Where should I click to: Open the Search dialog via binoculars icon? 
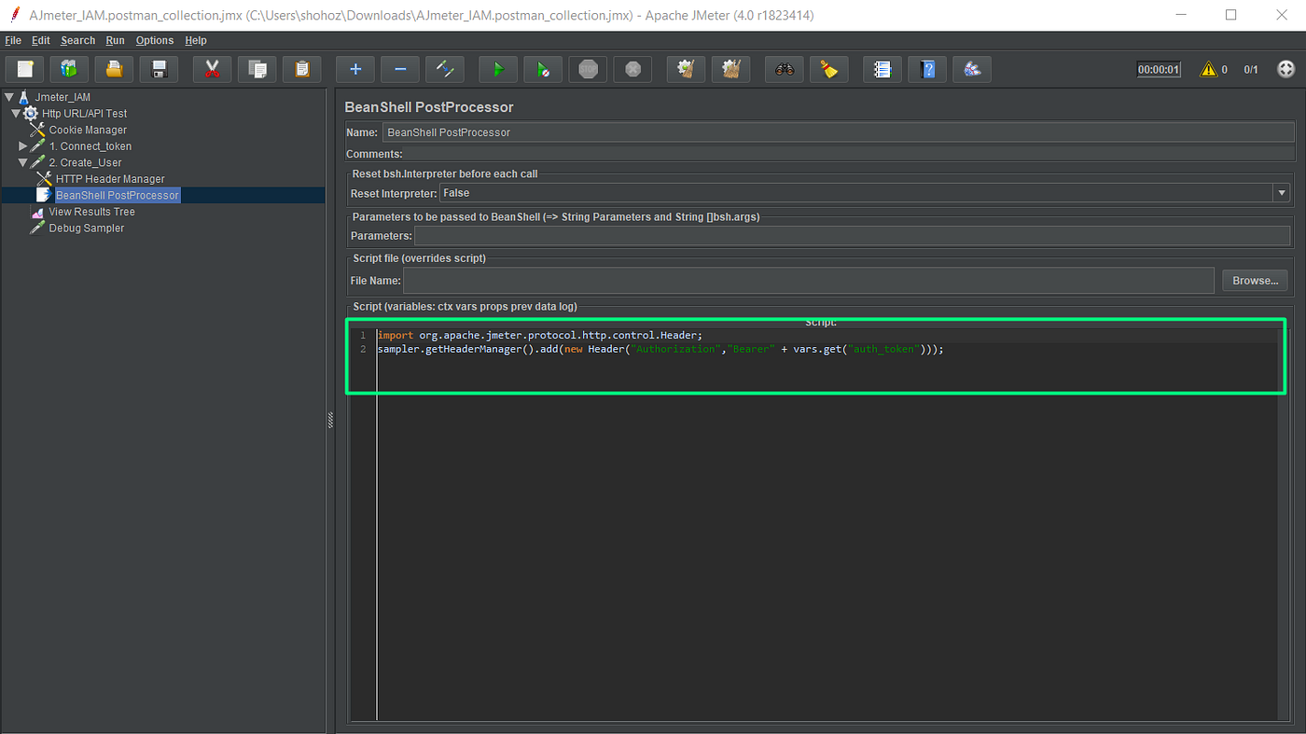[x=784, y=69]
